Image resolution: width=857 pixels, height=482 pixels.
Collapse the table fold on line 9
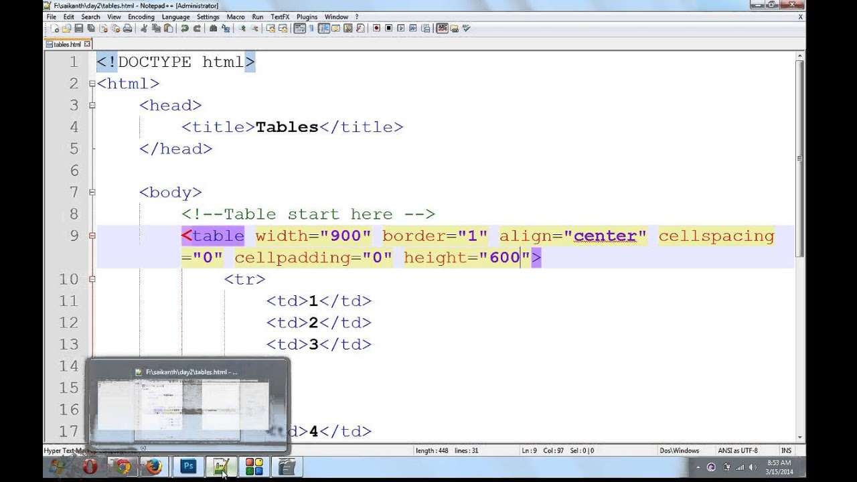(x=92, y=236)
